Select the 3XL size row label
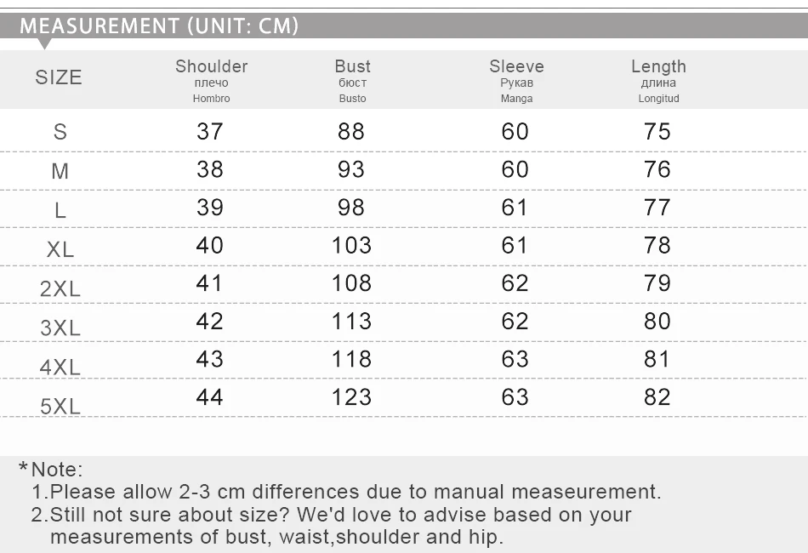The width and height of the screenshot is (808, 553). 60,328
